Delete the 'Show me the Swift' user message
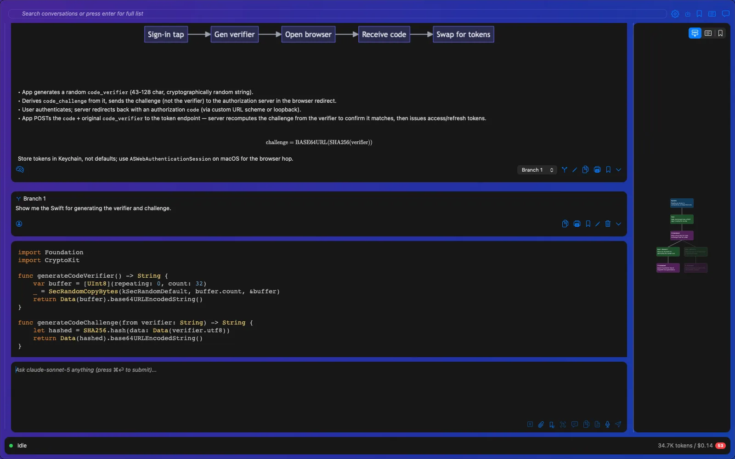The image size is (735, 459). point(608,224)
